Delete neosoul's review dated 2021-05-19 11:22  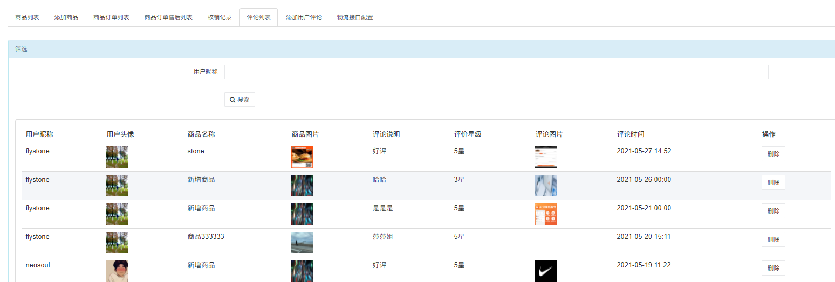pyautogui.click(x=773, y=268)
